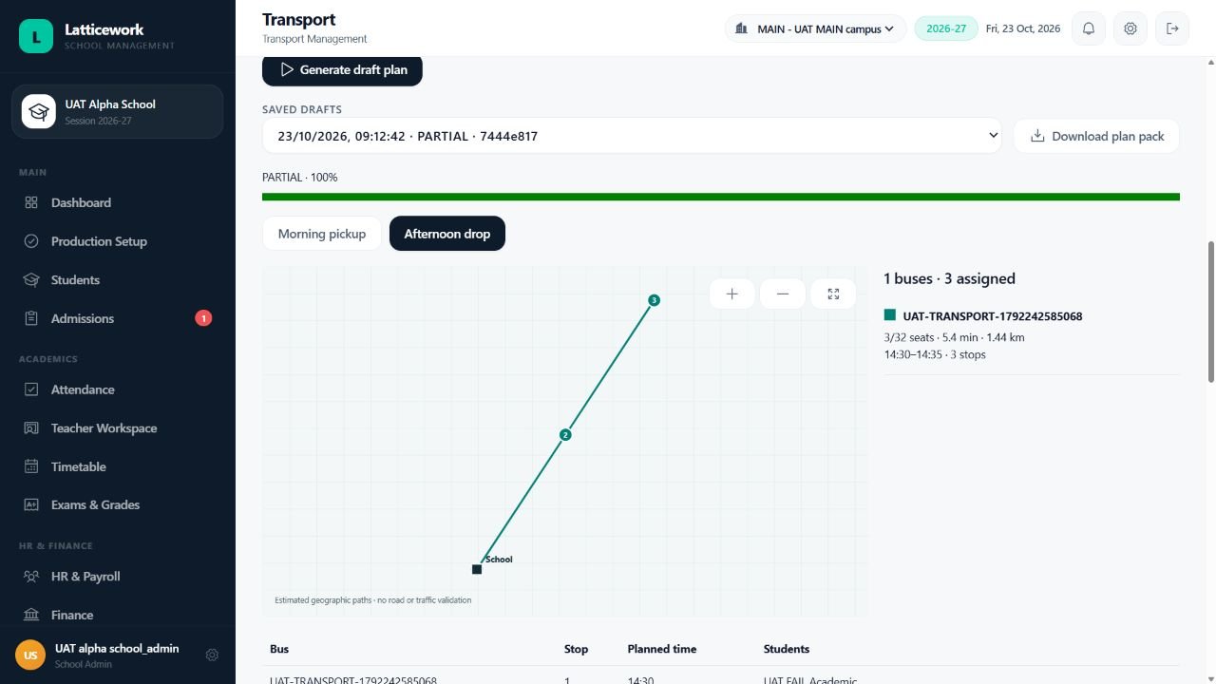Open the notifications bell
Image resolution: width=1216 pixels, height=684 pixels.
click(x=1089, y=28)
